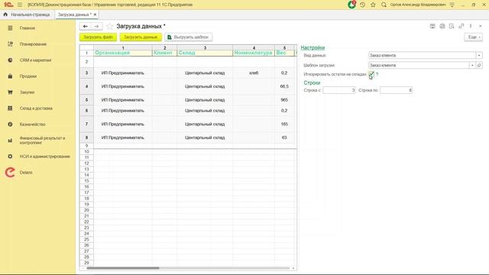Open the history clock icon
Viewport: 489px width, 275px height.
pos(362,5)
